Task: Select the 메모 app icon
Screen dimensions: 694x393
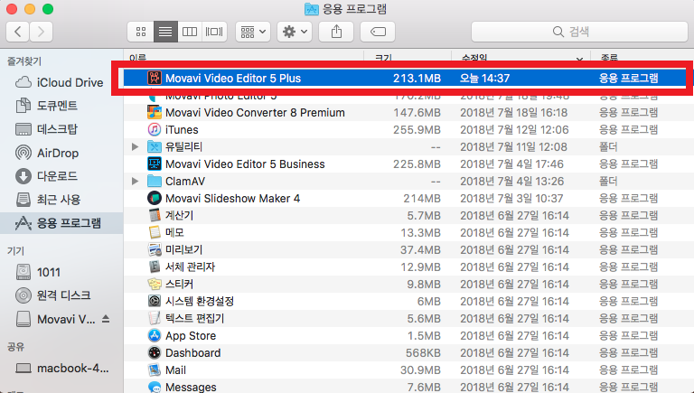Action: [154, 232]
